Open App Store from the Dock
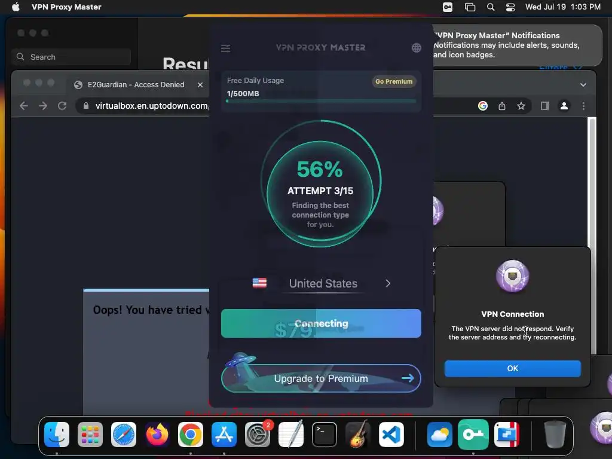The image size is (612, 459). click(x=224, y=434)
